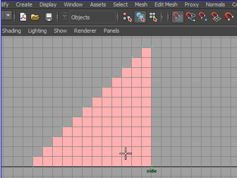The height and width of the screenshot is (178, 237).
Task: Click the New Scene icon
Action: 23,17
